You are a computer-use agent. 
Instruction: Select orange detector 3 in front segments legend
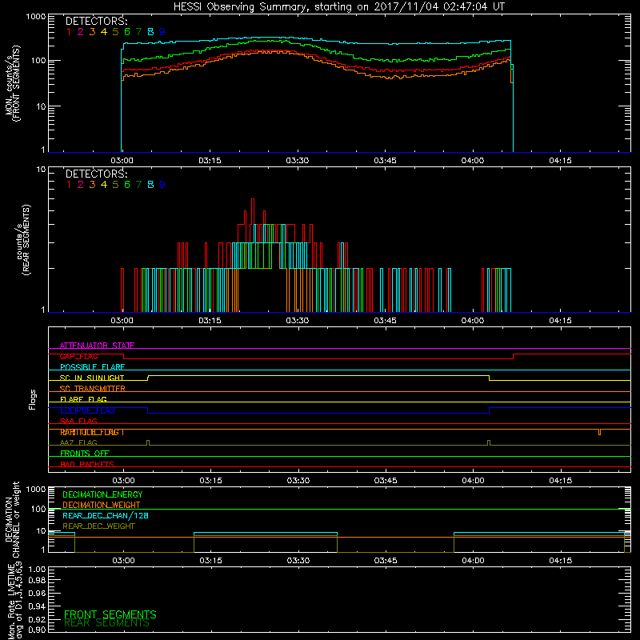click(x=92, y=32)
